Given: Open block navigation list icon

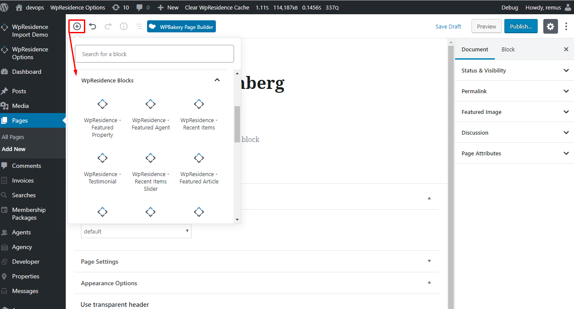Looking at the screenshot, I should [x=139, y=26].
